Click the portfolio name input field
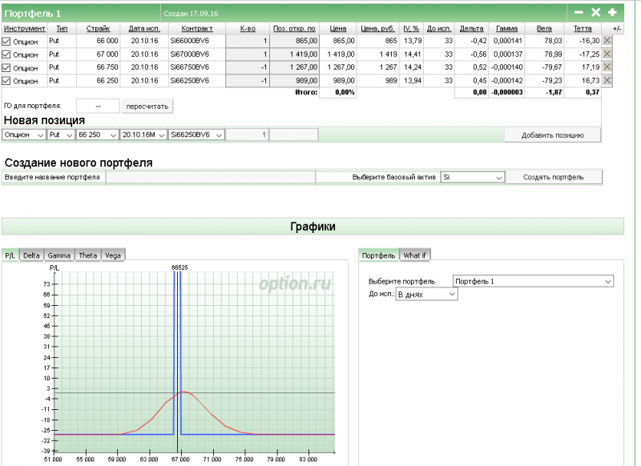This screenshot has width=641, height=466. pos(210,177)
